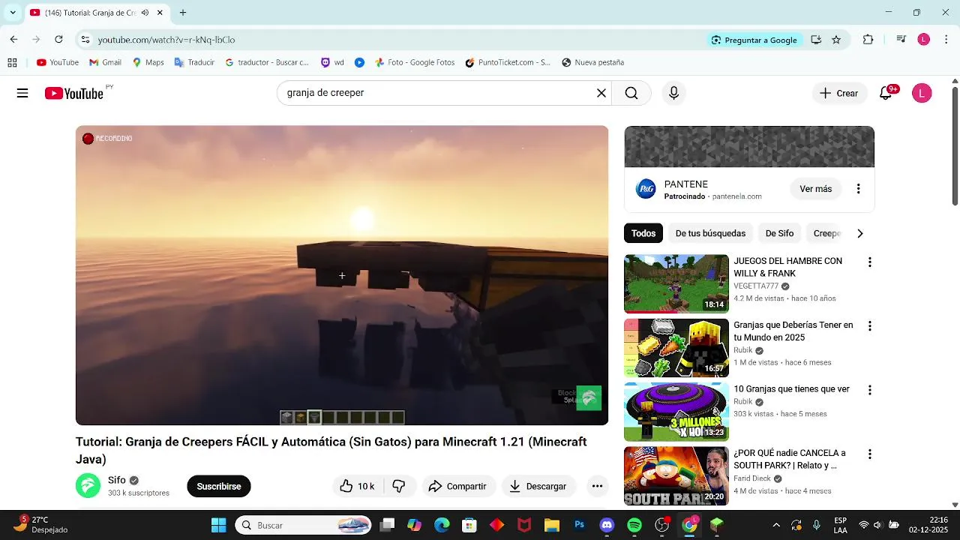
Task: Open menu for SOUTH PARK video
Action: click(870, 454)
